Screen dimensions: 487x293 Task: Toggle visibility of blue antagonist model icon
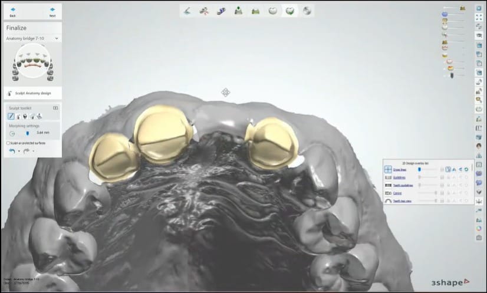(x=445, y=14)
